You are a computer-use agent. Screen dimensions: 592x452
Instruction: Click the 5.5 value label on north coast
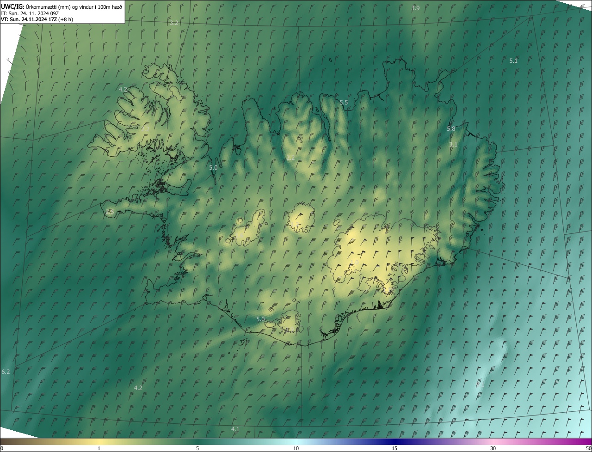tap(344, 102)
